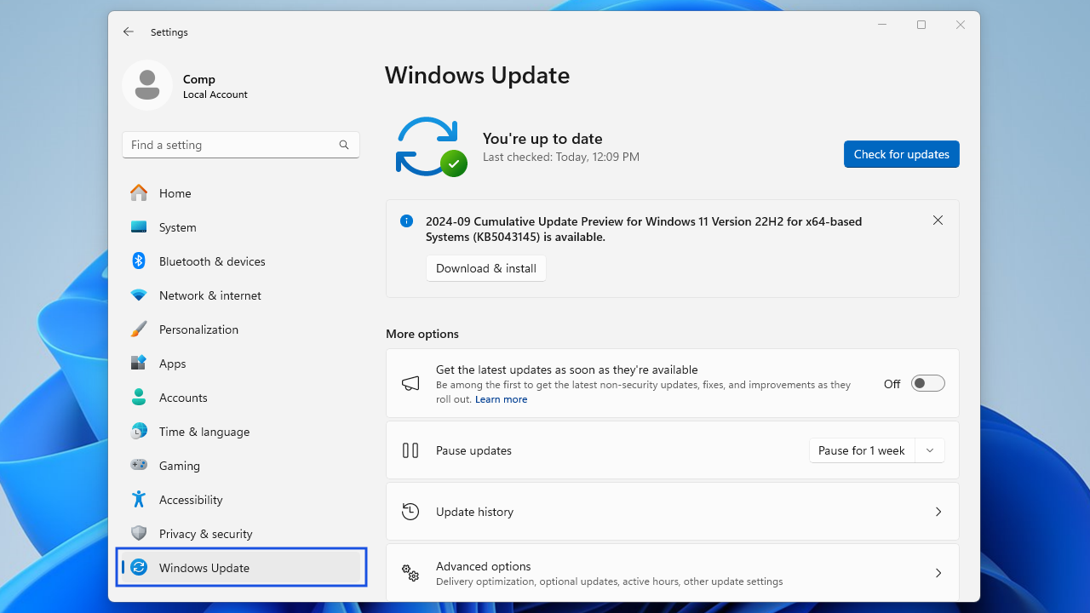Click the back arrow in title bar
The image size is (1090, 613).
coord(129,32)
